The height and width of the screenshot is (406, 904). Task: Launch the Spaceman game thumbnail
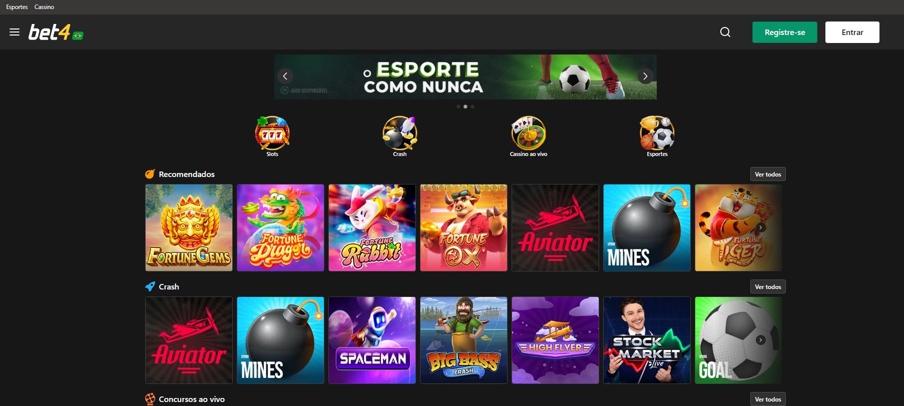point(372,340)
